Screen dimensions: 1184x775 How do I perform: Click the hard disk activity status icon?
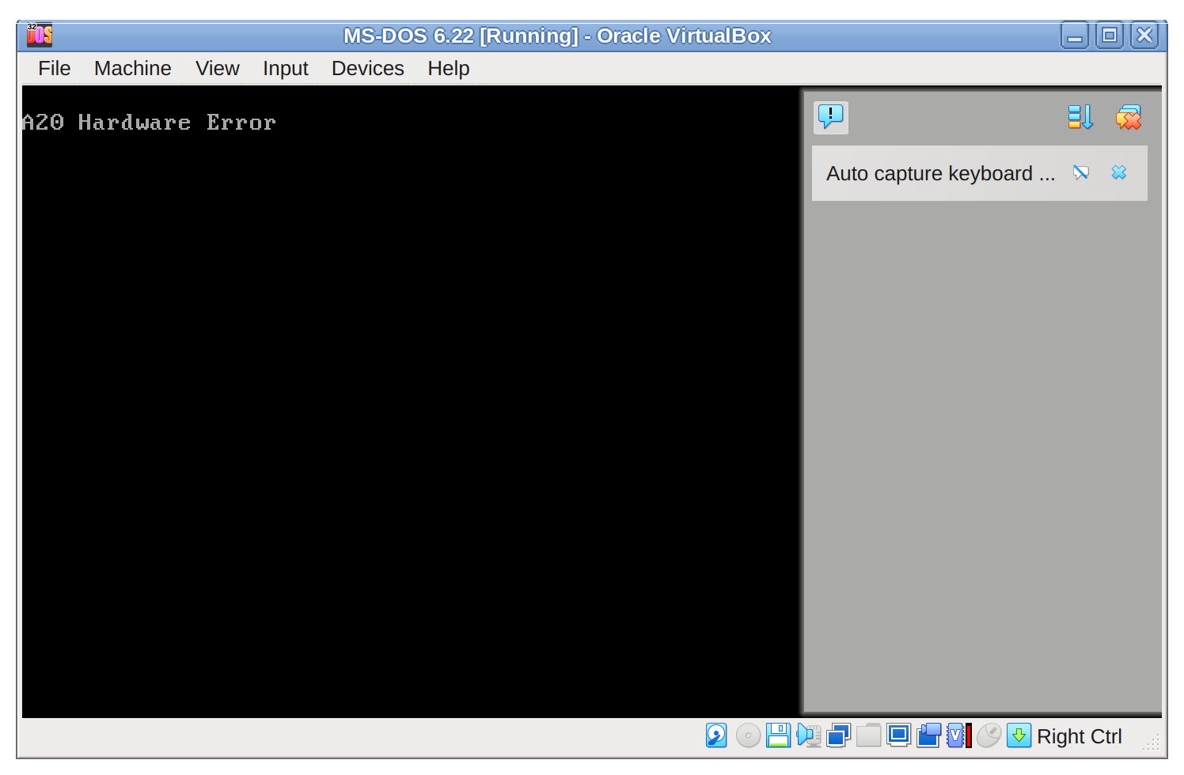[716, 735]
